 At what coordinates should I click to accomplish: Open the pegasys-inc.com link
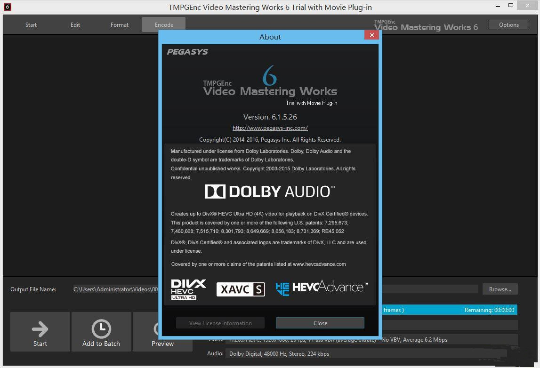(x=270, y=128)
